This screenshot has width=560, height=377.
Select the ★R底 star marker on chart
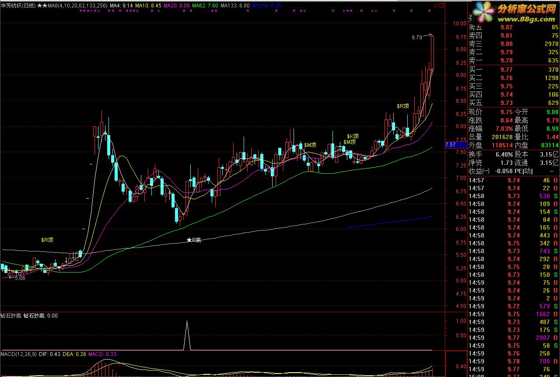[194, 240]
